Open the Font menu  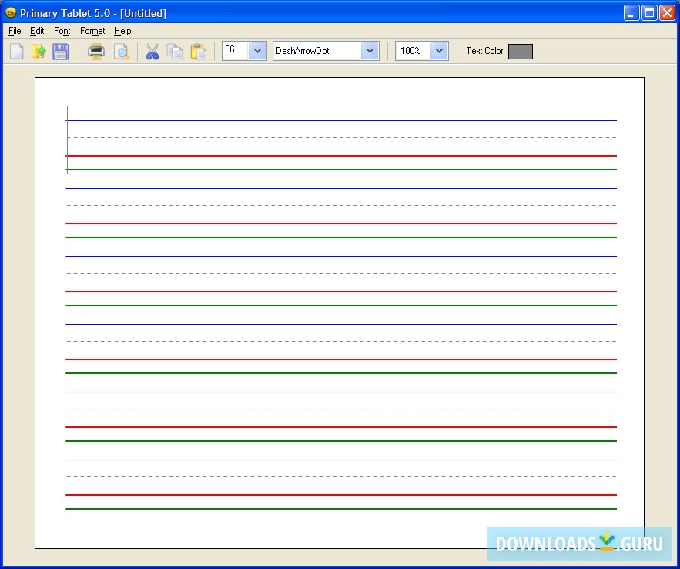62,31
